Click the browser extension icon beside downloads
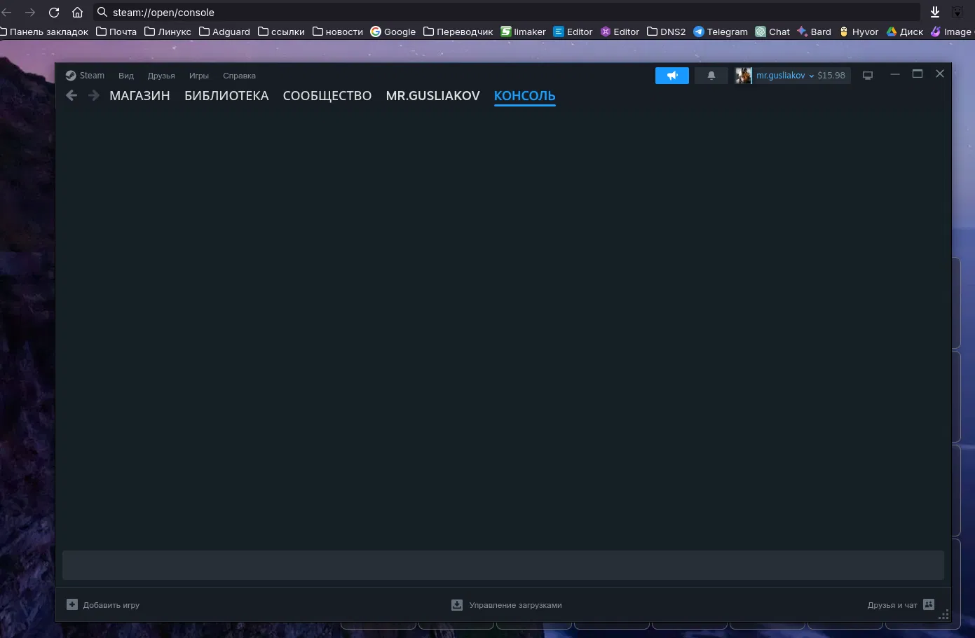The image size is (975, 638). (957, 13)
